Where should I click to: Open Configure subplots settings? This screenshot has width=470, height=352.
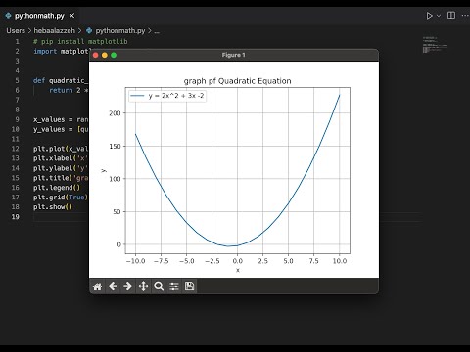pyautogui.click(x=174, y=286)
